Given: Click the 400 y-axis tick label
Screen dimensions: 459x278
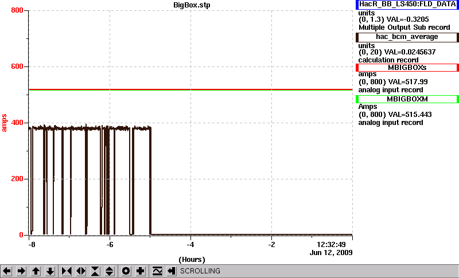Looking at the screenshot, I should [17, 123].
